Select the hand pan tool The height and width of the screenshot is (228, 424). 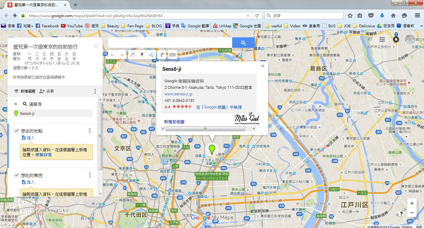(x=132, y=55)
